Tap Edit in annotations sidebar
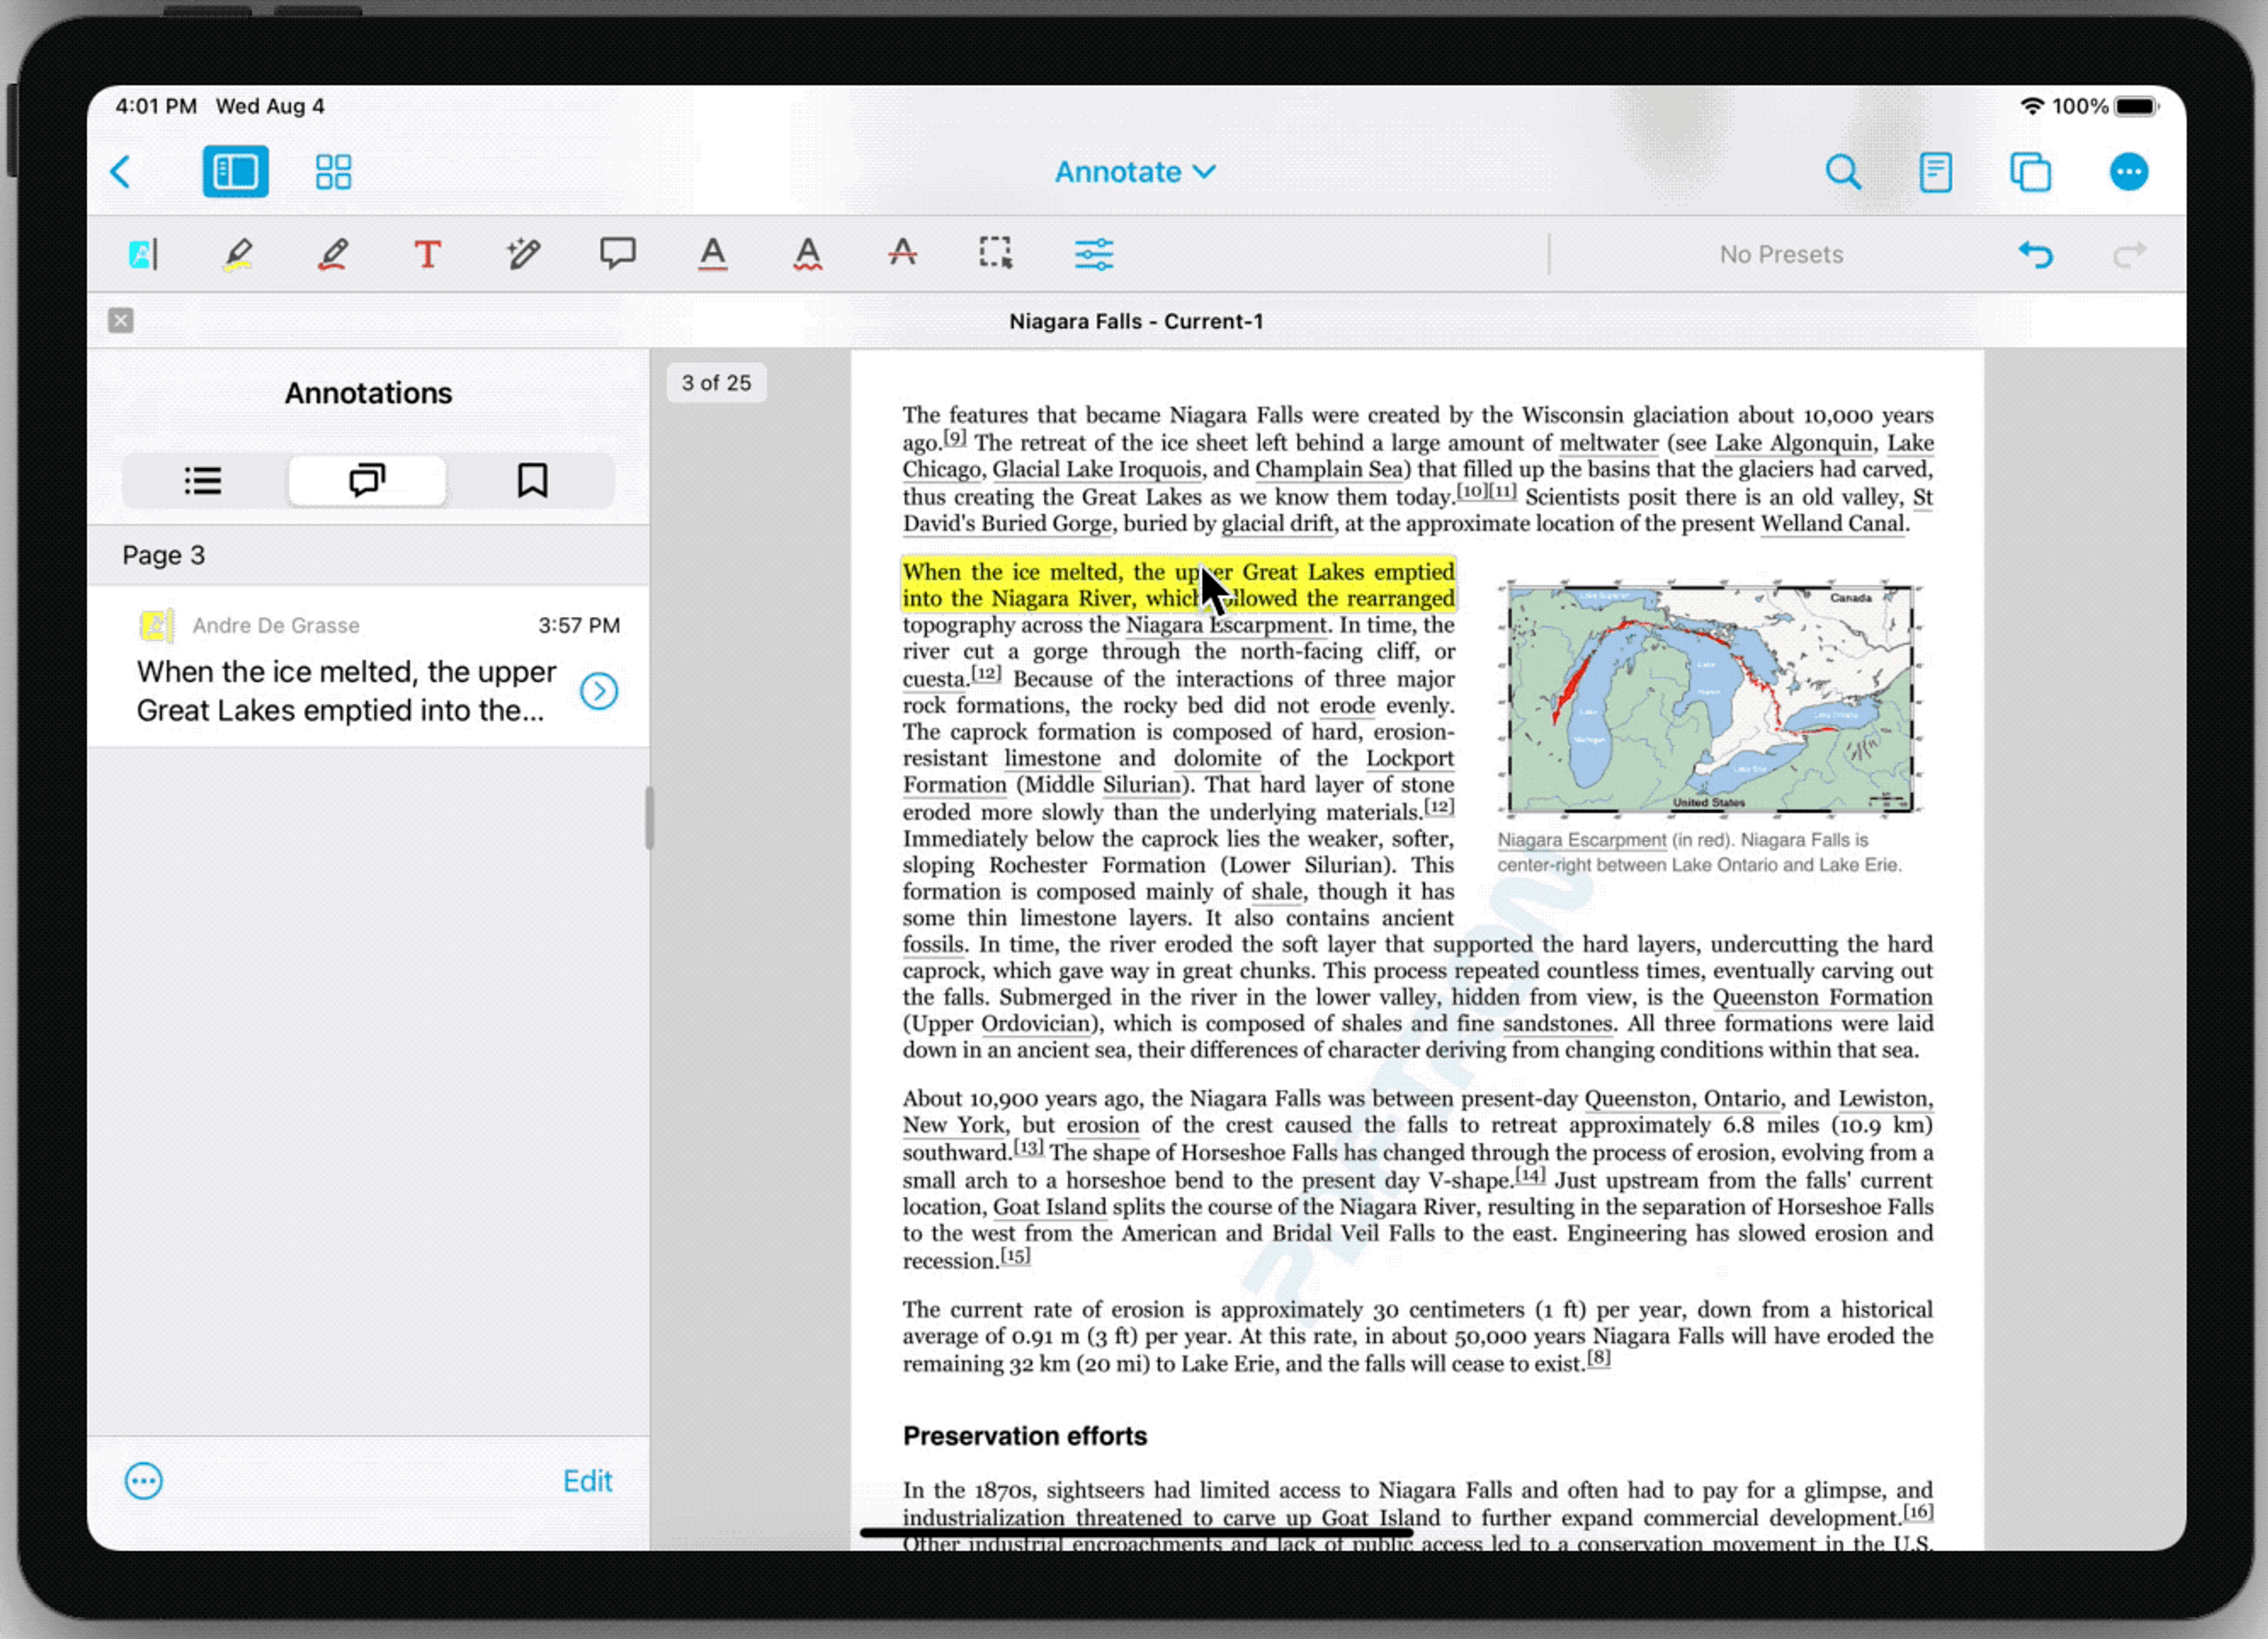Viewport: 2268px width, 1639px height. pos(587,1481)
